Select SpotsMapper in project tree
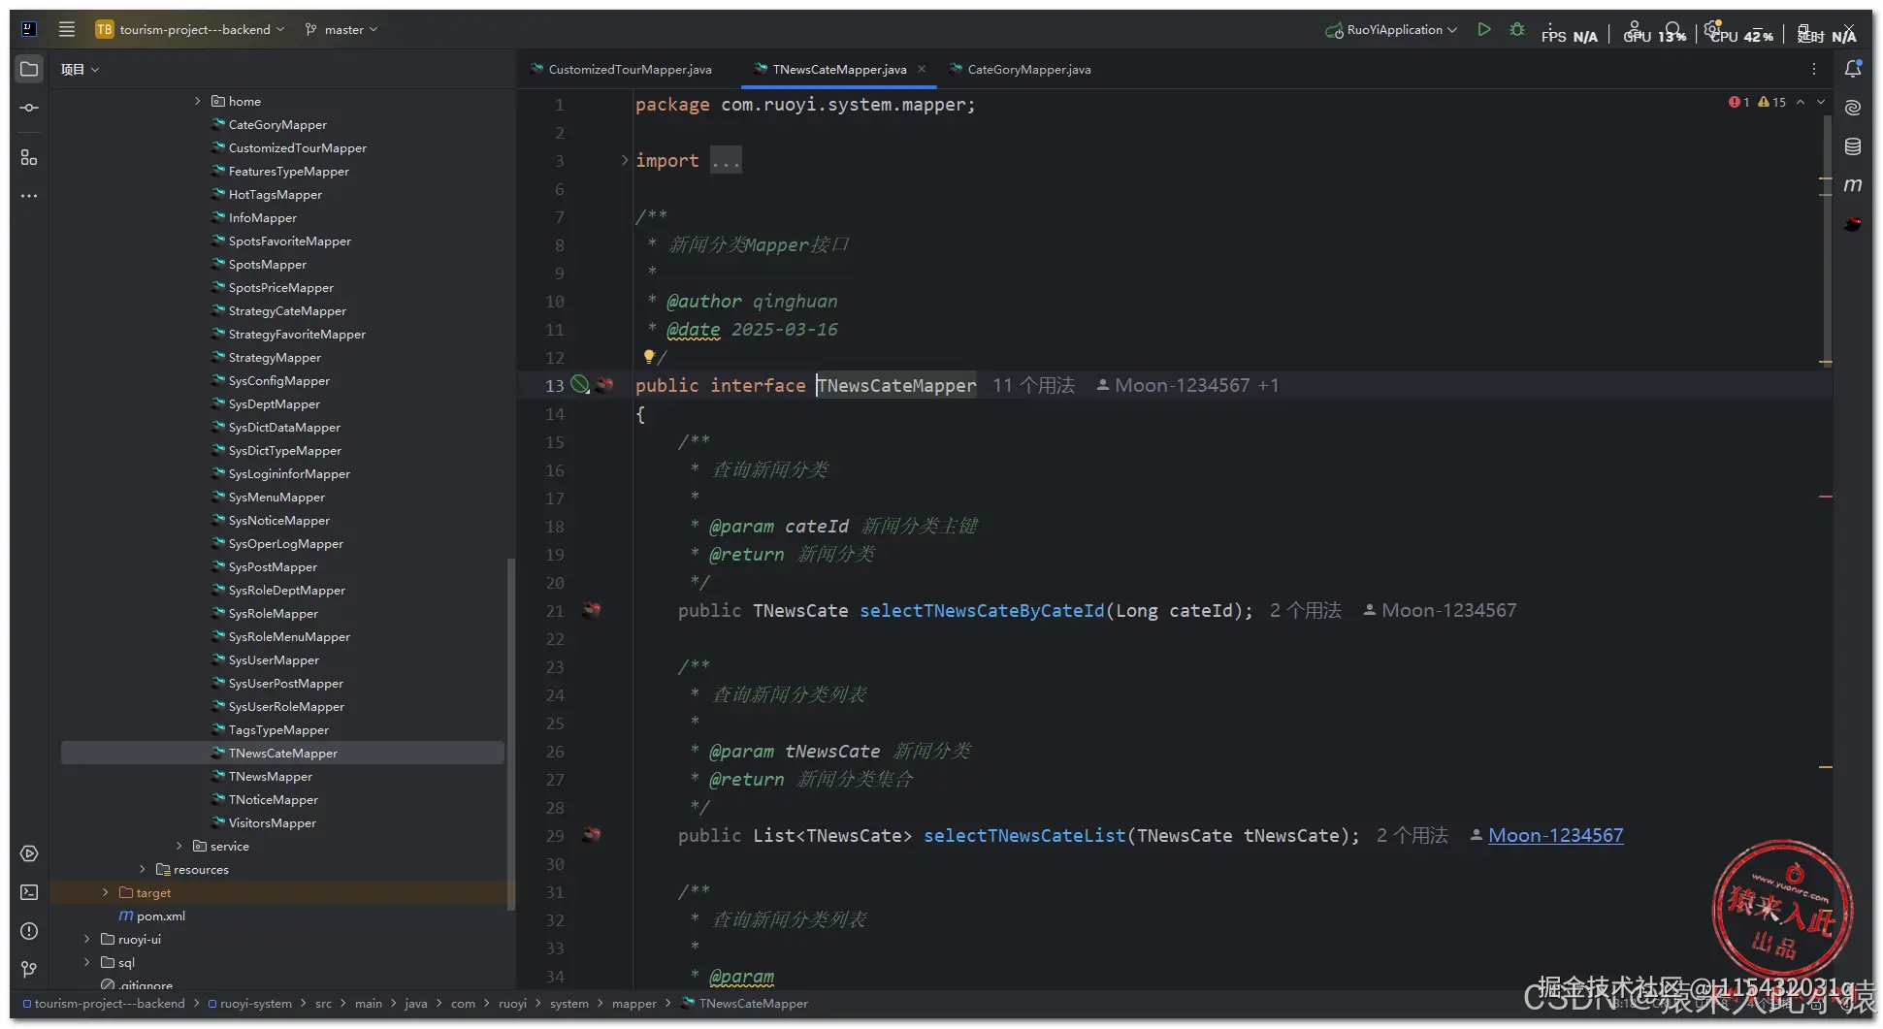 point(267,264)
